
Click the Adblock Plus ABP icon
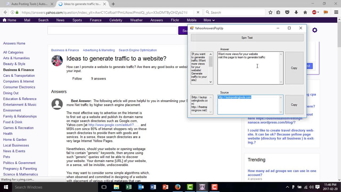(314, 12)
